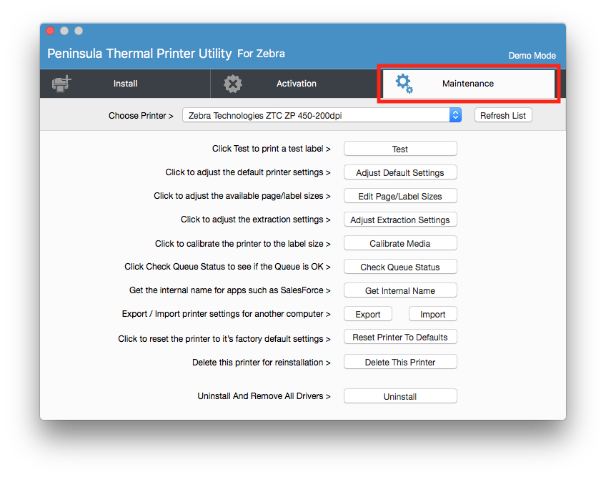The image size is (606, 477).
Task: Click the printer-plus Install icon
Action: coord(62,84)
